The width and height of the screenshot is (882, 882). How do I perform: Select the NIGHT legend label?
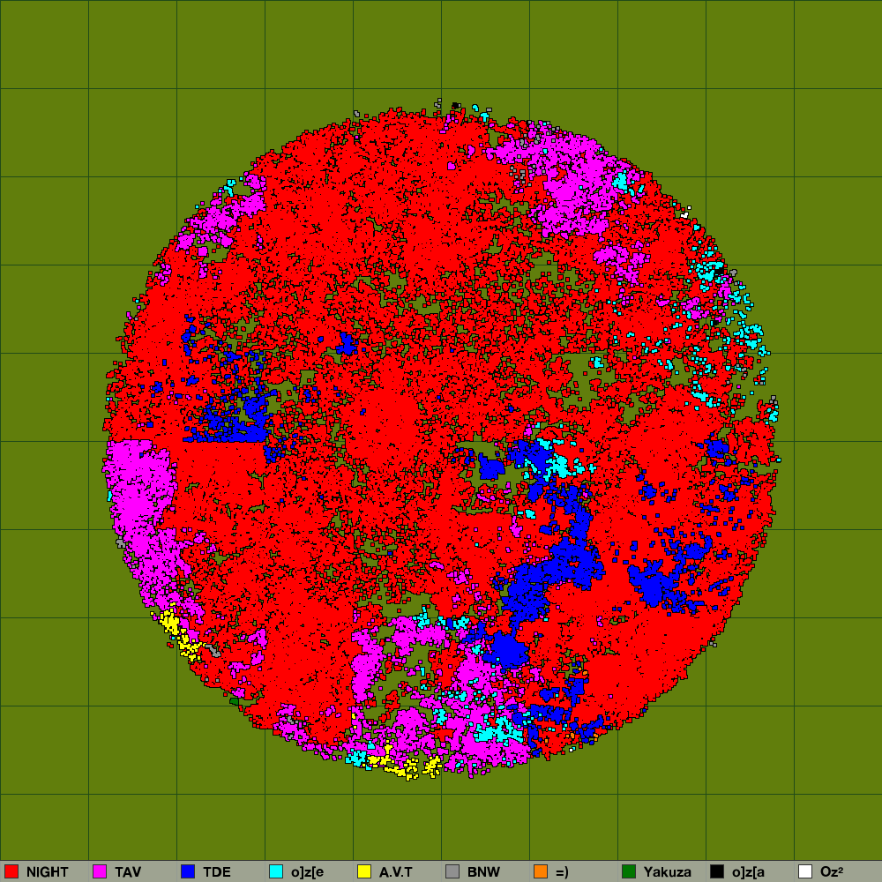[48, 872]
